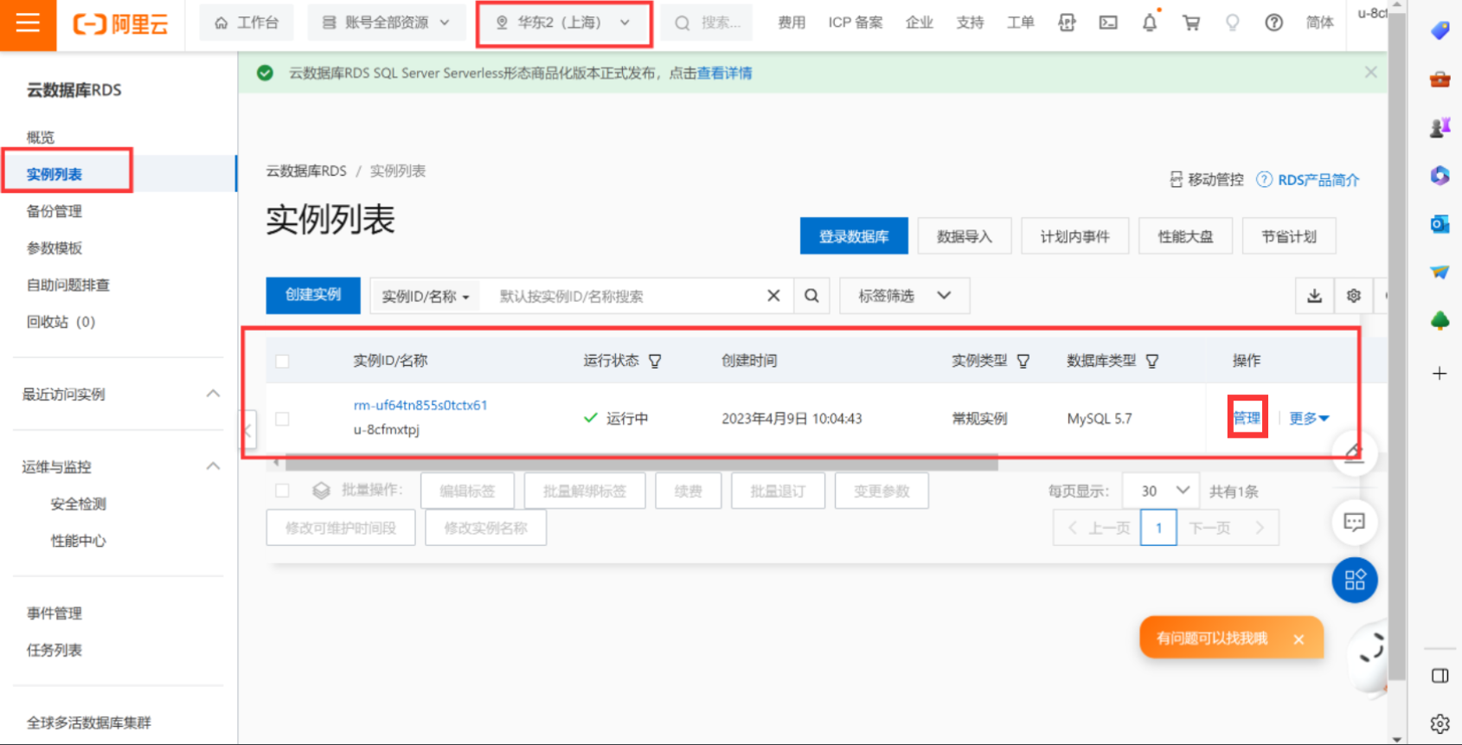This screenshot has height=745, width=1462.
Task: Click the 登录数据库 button
Action: click(854, 235)
